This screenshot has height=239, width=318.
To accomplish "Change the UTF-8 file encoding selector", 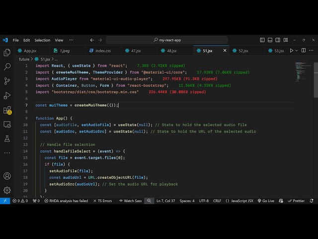I will [204, 201].
